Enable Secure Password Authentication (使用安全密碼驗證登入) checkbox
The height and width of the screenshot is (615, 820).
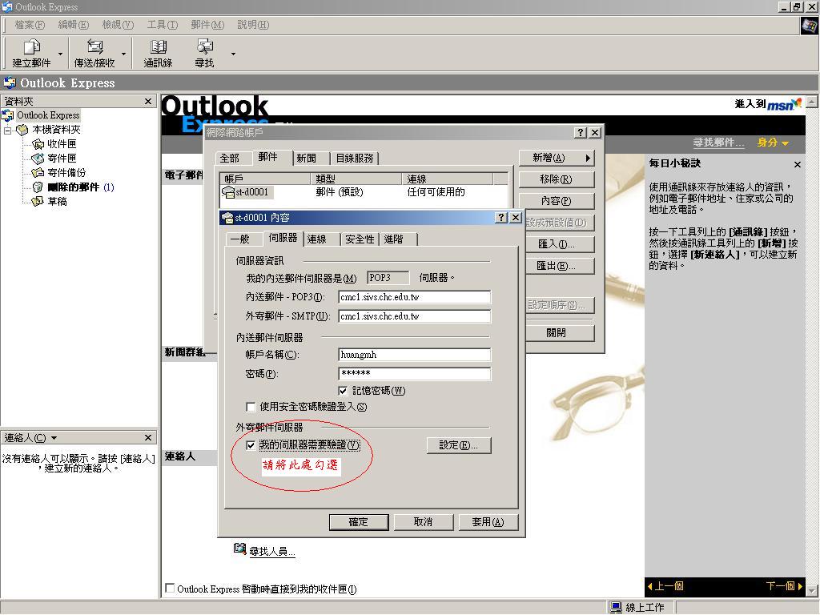point(251,407)
